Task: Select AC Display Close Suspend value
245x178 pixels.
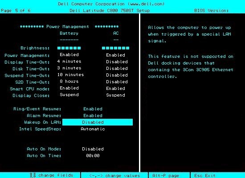Action: point(115,95)
